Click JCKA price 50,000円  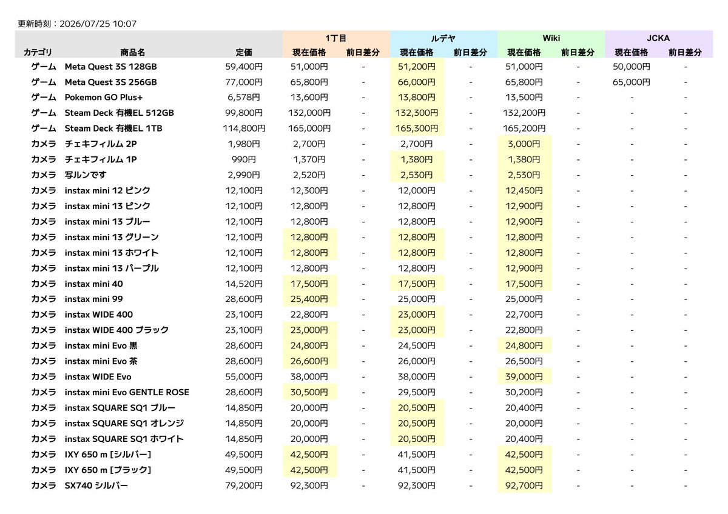pos(632,67)
